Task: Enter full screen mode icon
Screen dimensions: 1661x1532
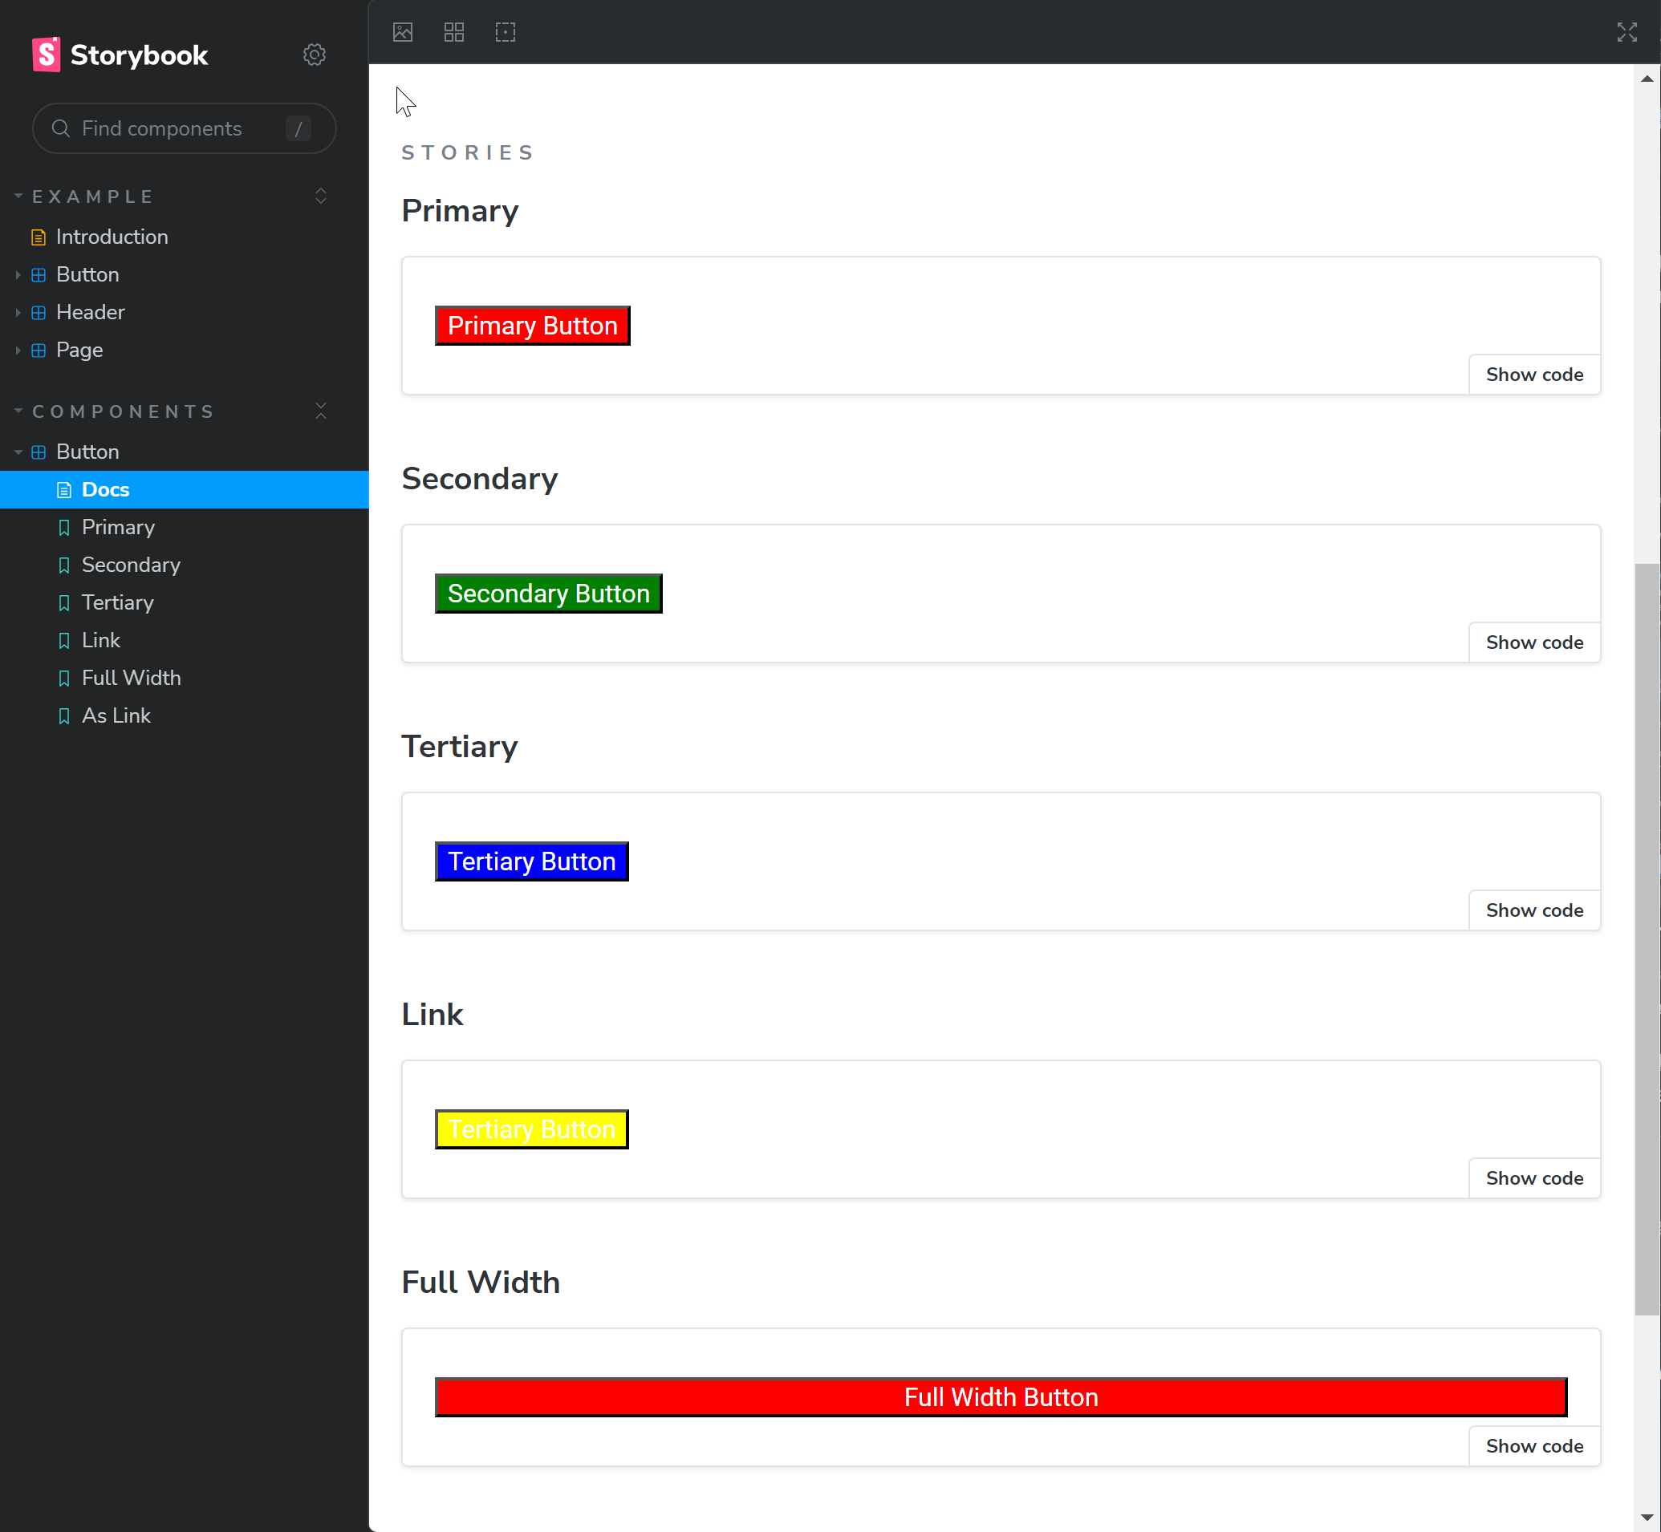Action: pyautogui.click(x=1626, y=32)
